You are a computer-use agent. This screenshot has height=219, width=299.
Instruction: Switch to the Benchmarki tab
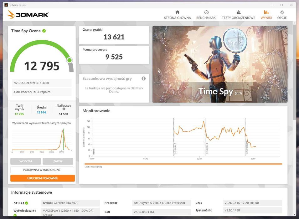206,15
